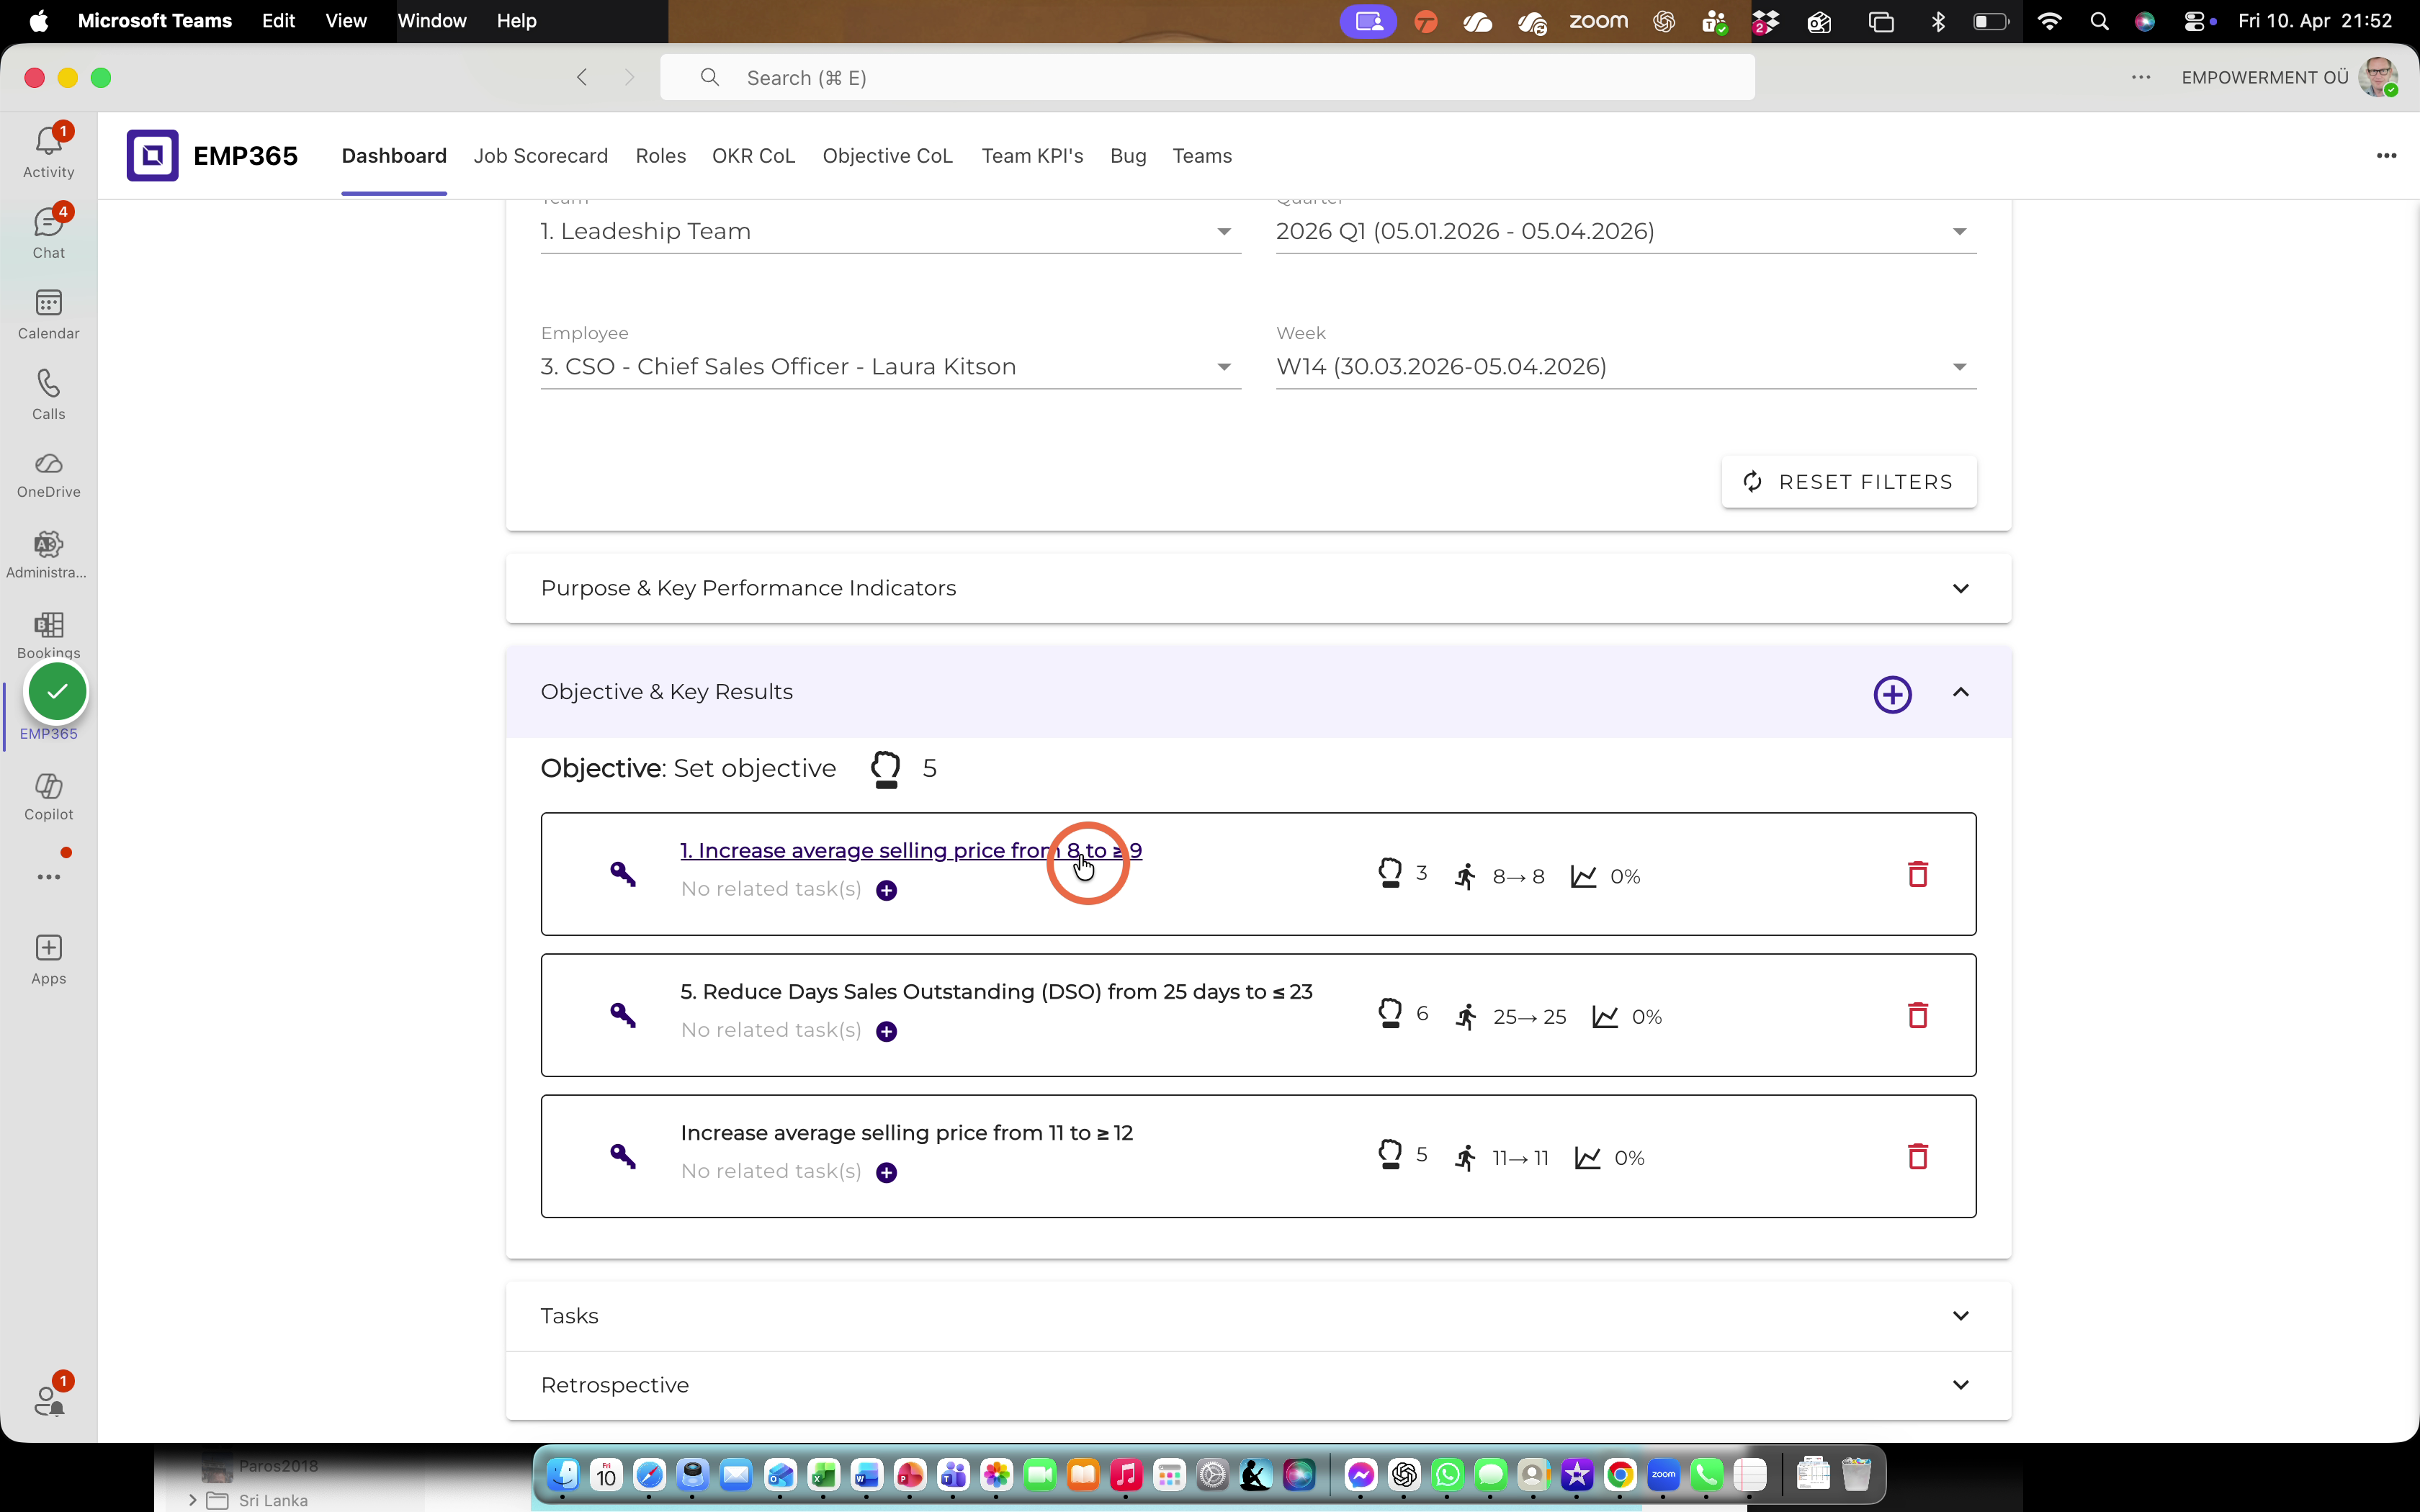Click the add Objective plus icon
Screen dimensions: 2420x1512
1892,694
